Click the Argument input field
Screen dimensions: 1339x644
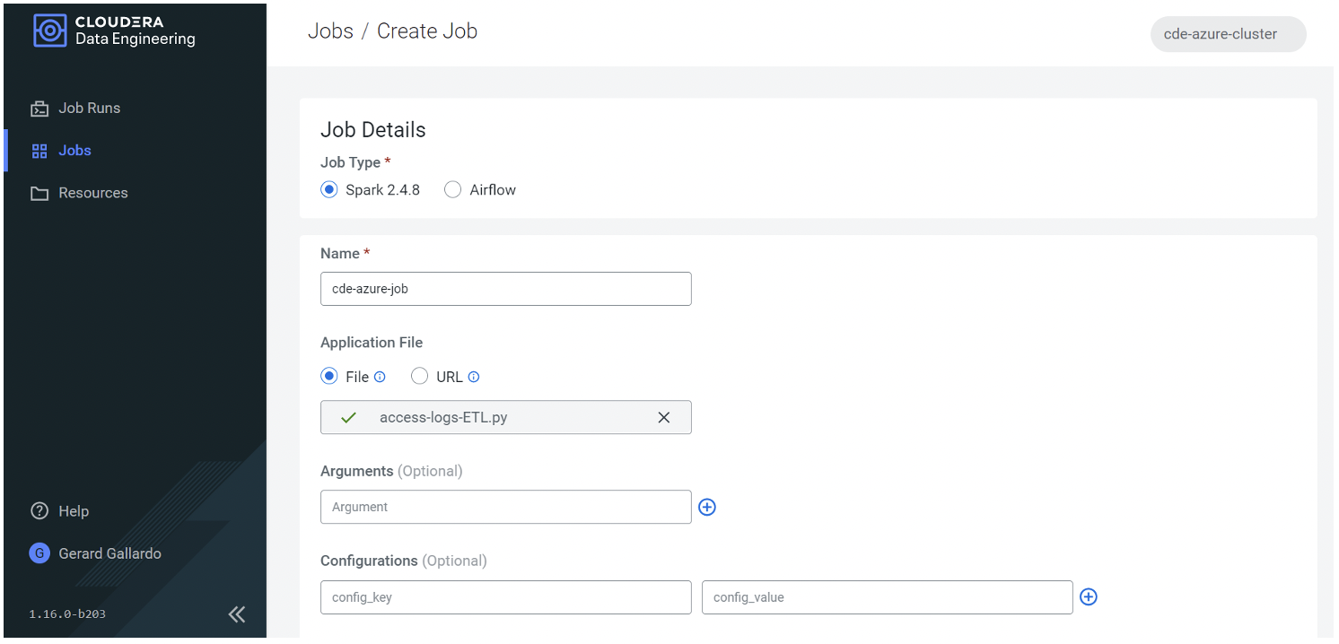[x=506, y=507]
